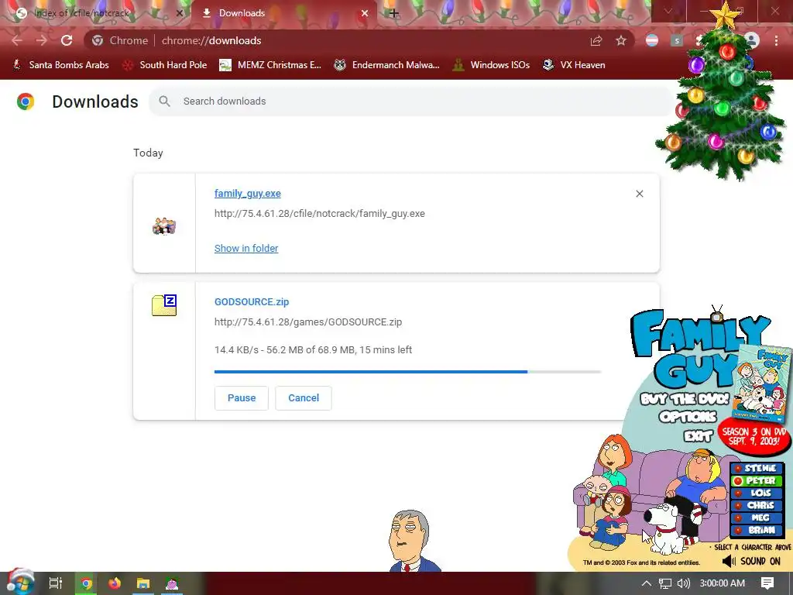The height and width of the screenshot is (595, 793).
Task: Open the tab search dropdown arrow
Action: coord(668,11)
